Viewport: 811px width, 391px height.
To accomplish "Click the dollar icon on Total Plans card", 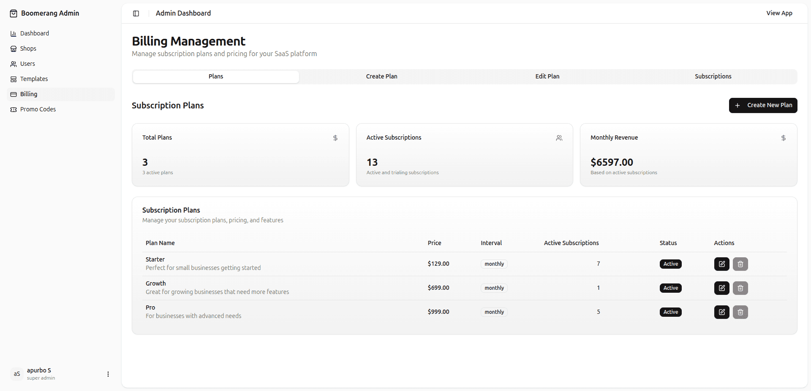I will [335, 138].
